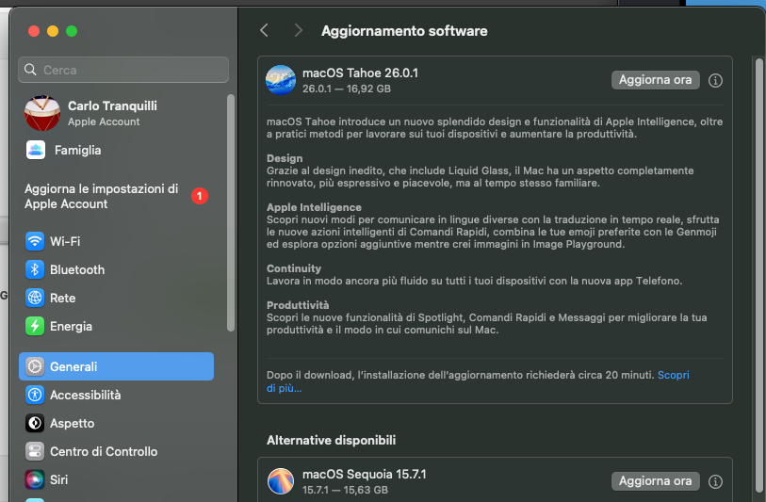Click the Siri icon

pos(35,480)
